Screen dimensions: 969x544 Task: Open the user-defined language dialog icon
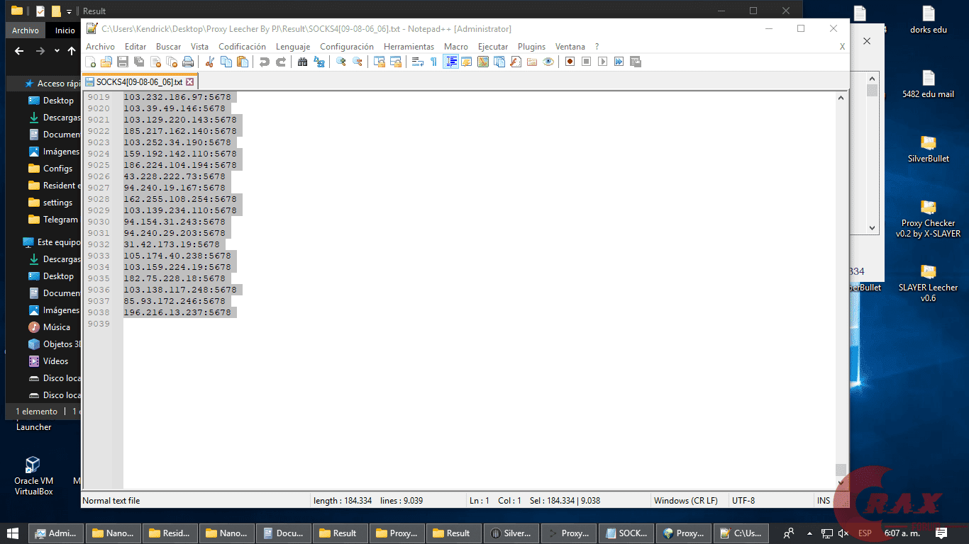(x=467, y=62)
